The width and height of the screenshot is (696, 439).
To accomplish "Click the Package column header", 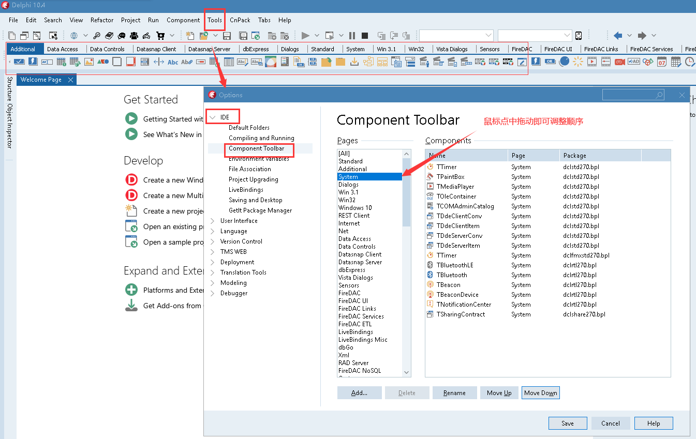I will click(600, 156).
